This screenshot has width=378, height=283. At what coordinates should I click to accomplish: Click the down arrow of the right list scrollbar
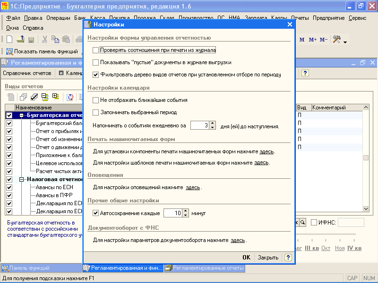(x=366, y=208)
